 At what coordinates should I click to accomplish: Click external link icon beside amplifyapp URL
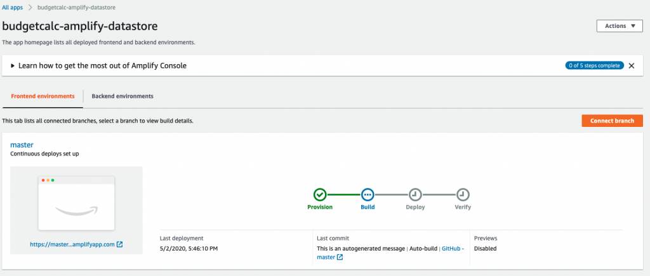tap(120, 244)
